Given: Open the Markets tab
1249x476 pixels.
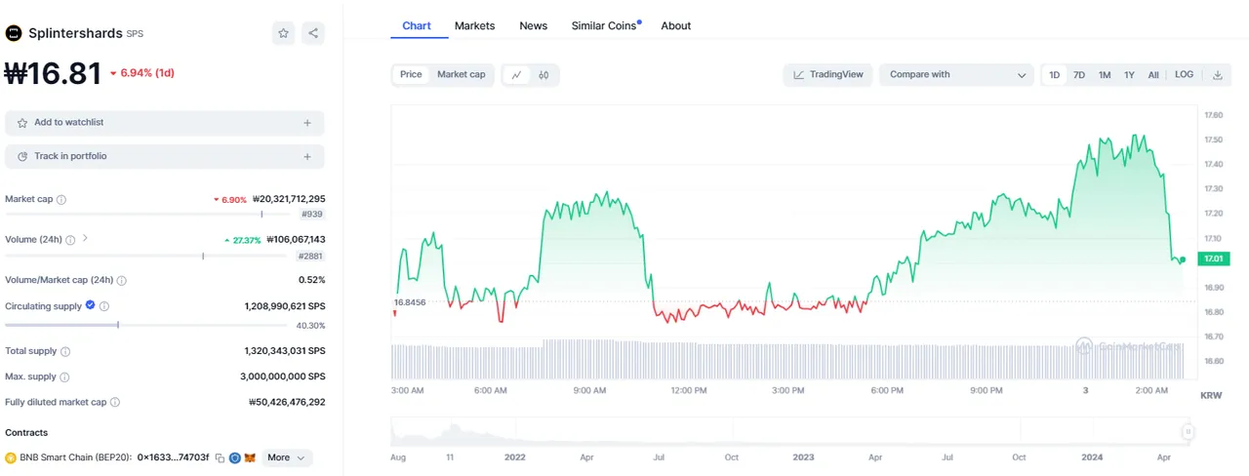Looking at the screenshot, I should pyautogui.click(x=474, y=25).
